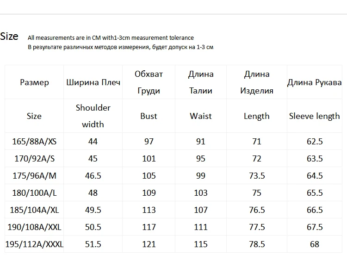The image size is (347, 261).
Task: Select the 190/108A/XXL size cell
Action: coord(34,227)
